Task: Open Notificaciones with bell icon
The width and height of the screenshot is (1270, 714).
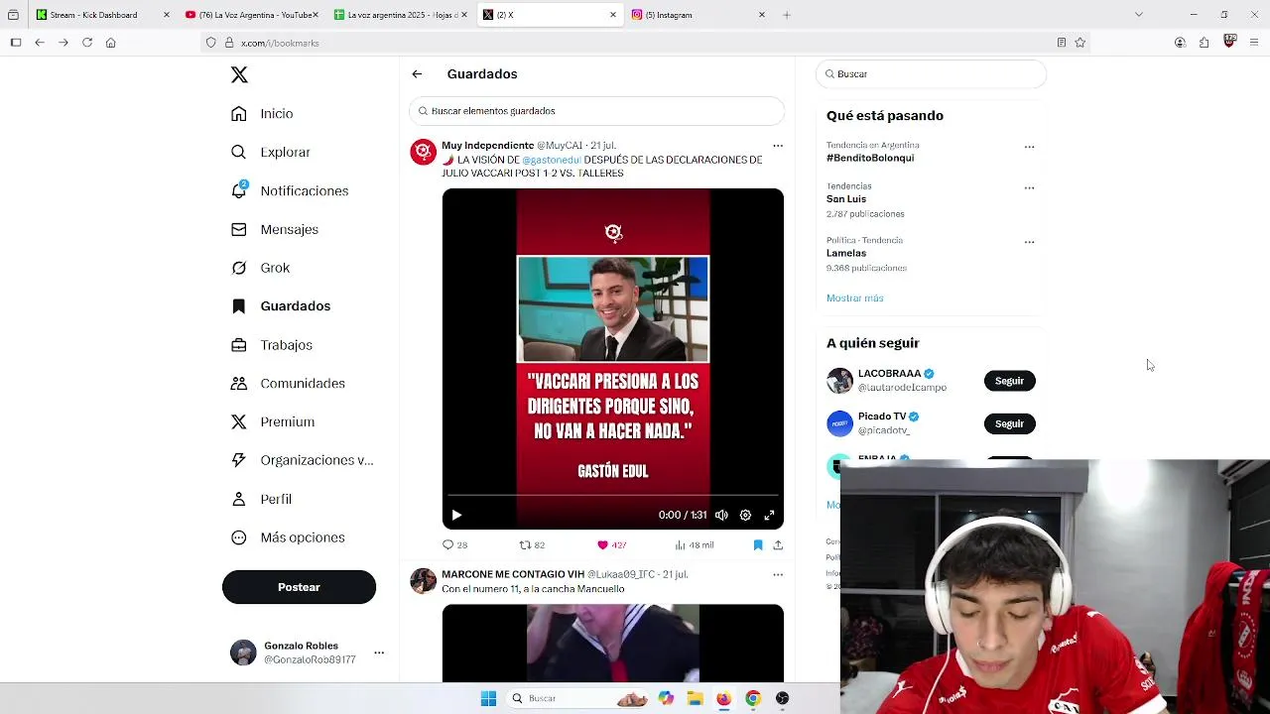Action: [x=290, y=190]
